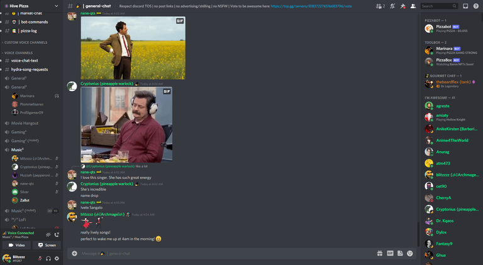This screenshot has height=265, width=483.
Task: Click Marinara's muted microphone icon in General voice channel
Action: [x=57, y=96]
